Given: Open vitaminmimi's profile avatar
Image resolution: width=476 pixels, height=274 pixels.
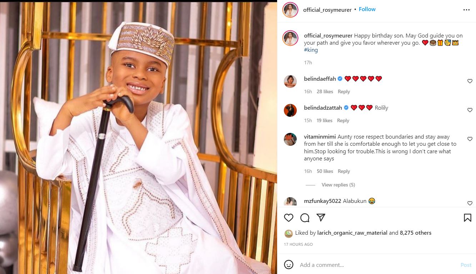Looking at the screenshot, I should (290, 139).
